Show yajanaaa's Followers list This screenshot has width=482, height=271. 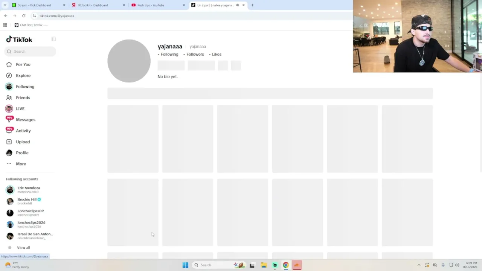click(x=194, y=54)
